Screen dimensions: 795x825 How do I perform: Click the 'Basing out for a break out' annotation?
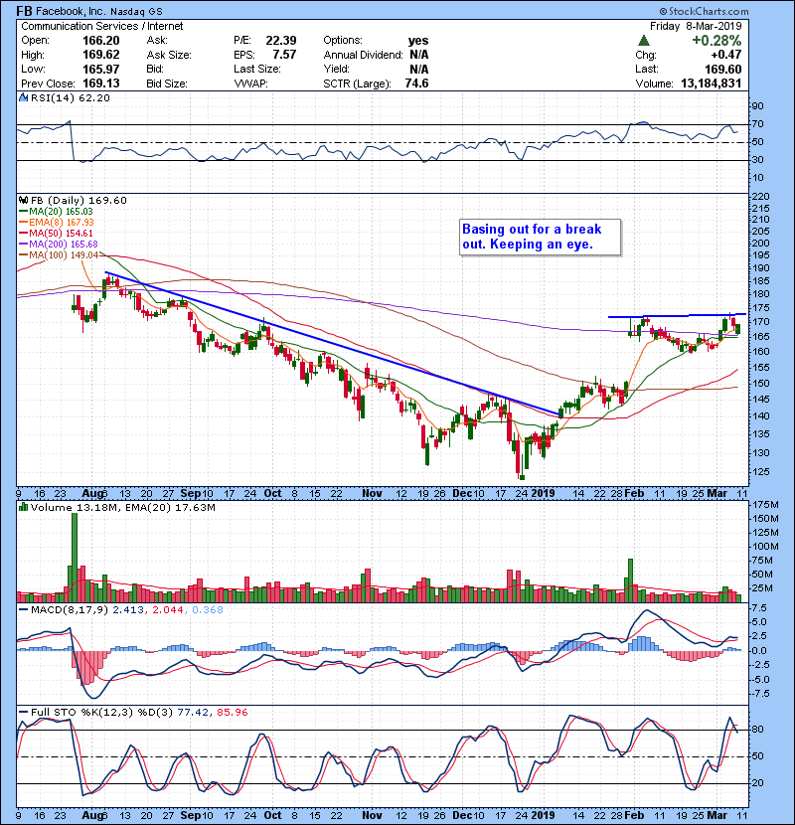click(x=540, y=238)
